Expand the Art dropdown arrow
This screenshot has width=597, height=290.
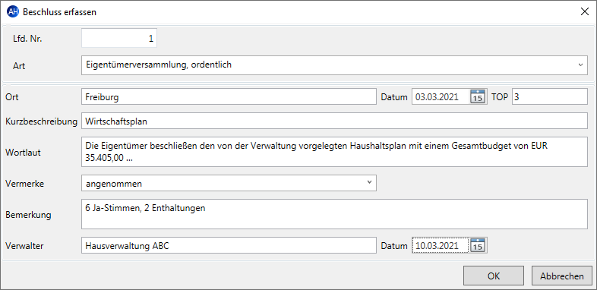click(x=580, y=65)
